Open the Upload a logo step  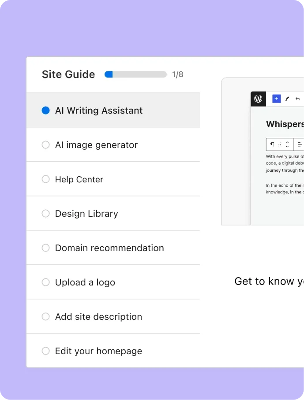85,282
